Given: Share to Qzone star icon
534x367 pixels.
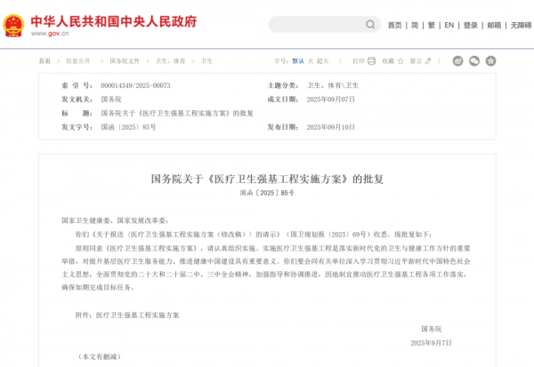Looking at the screenshot, I should (x=490, y=61).
